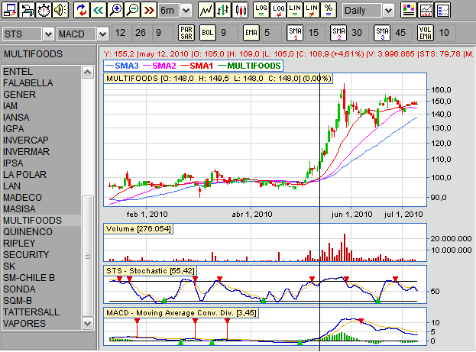Select RIPLEY in the stock list
Screen dimensions: 476x352
pos(41,244)
